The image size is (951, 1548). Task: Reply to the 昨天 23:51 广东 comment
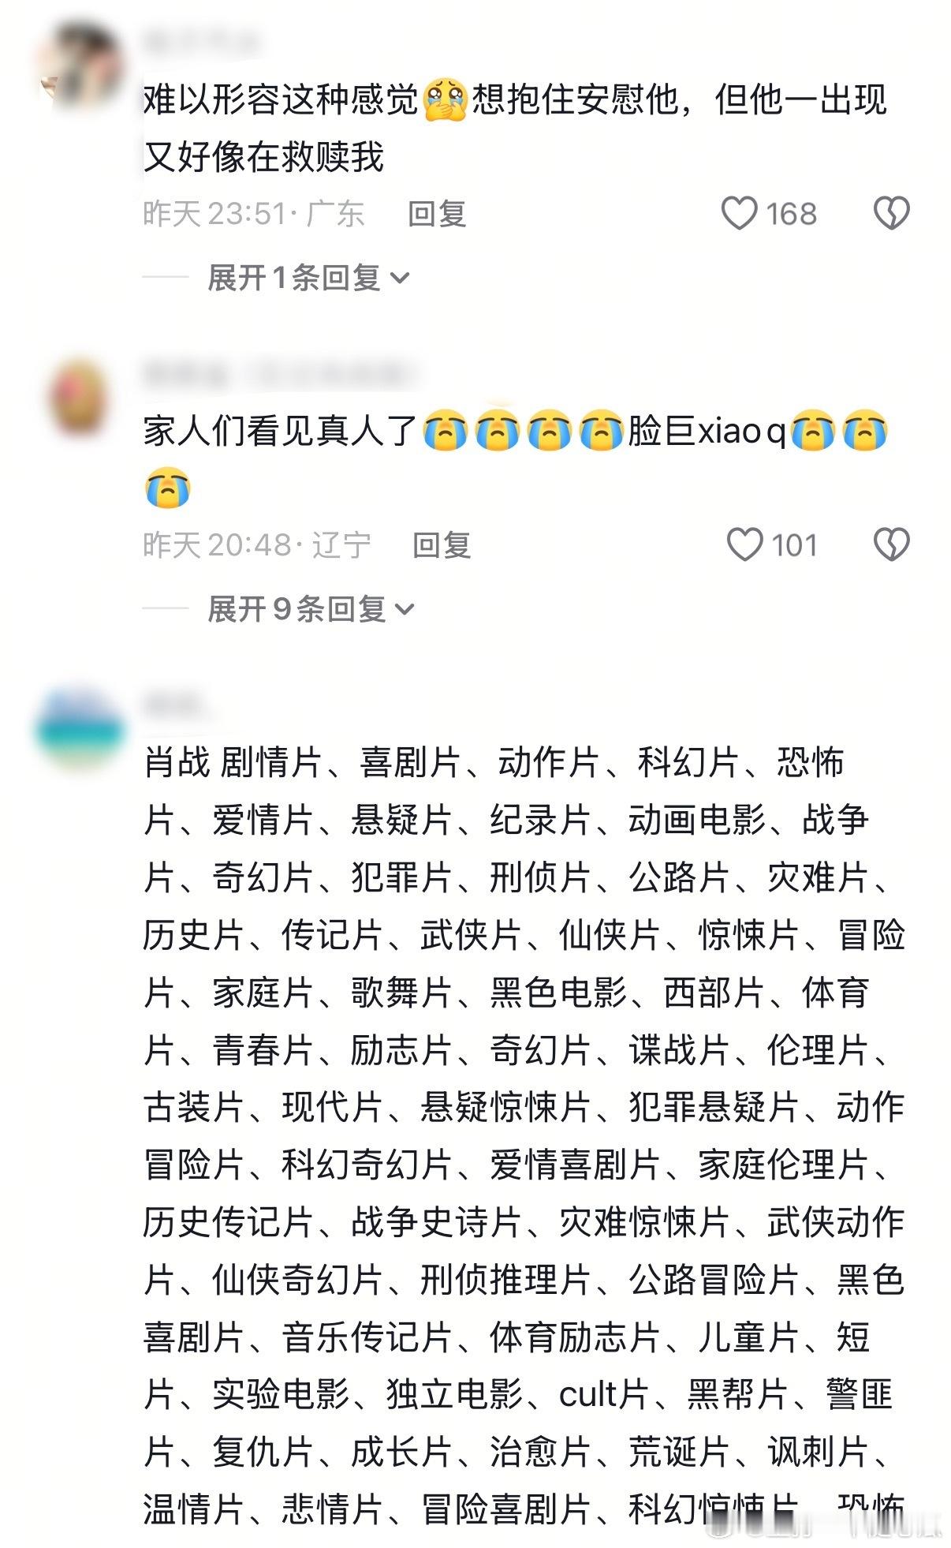click(437, 214)
